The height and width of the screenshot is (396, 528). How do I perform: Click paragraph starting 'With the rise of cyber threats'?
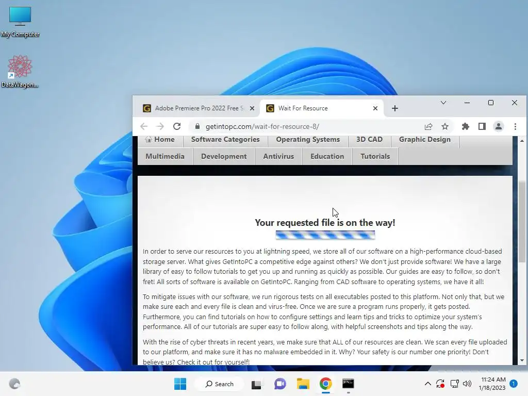click(x=325, y=352)
